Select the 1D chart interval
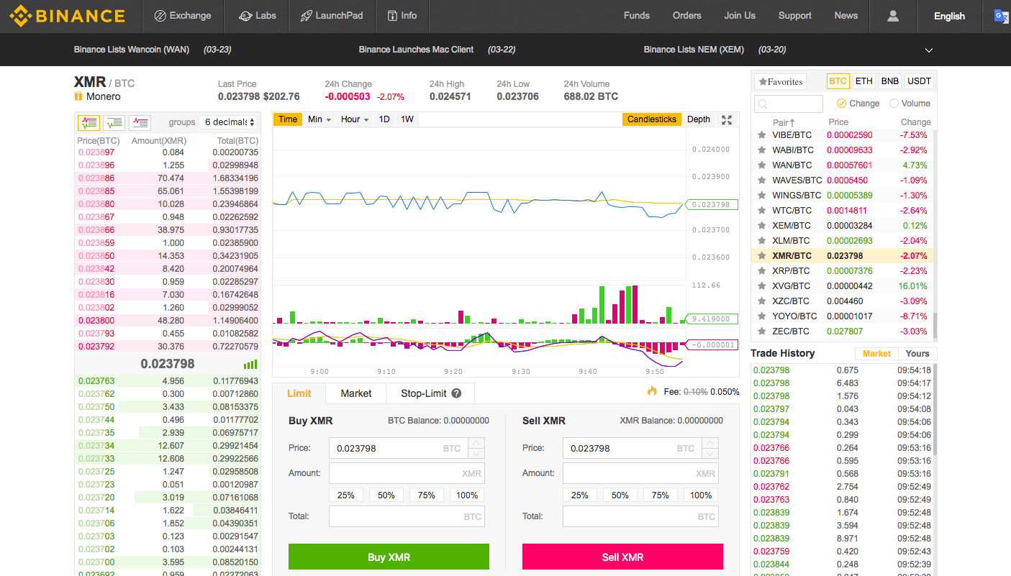The image size is (1011, 576). coord(384,119)
